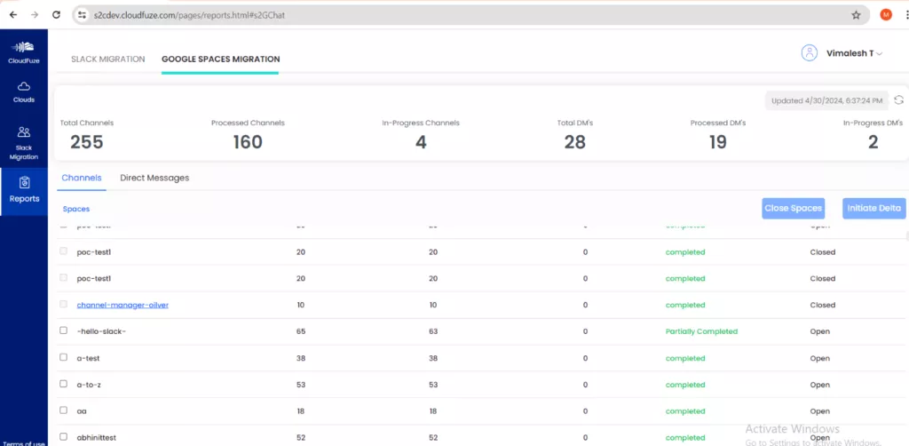Check the abhinittest row checkbox
The height and width of the screenshot is (446, 909).
64,437
